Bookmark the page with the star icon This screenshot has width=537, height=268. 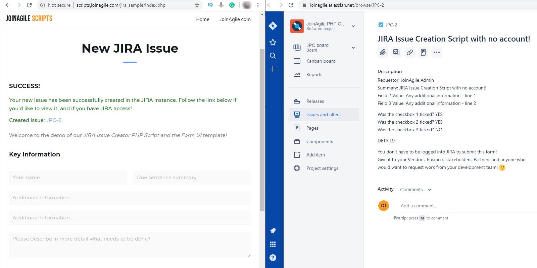click(x=197, y=5)
